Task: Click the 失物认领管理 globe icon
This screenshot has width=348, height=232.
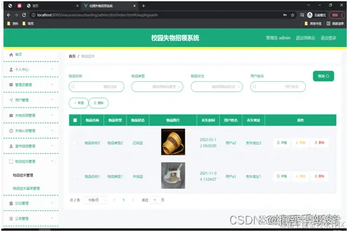Action: pyautogui.click(x=11, y=131)
